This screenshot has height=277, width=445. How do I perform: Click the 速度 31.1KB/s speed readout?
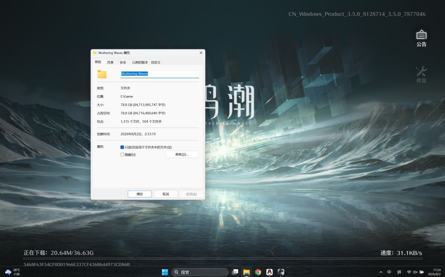(x=401, y=253)
